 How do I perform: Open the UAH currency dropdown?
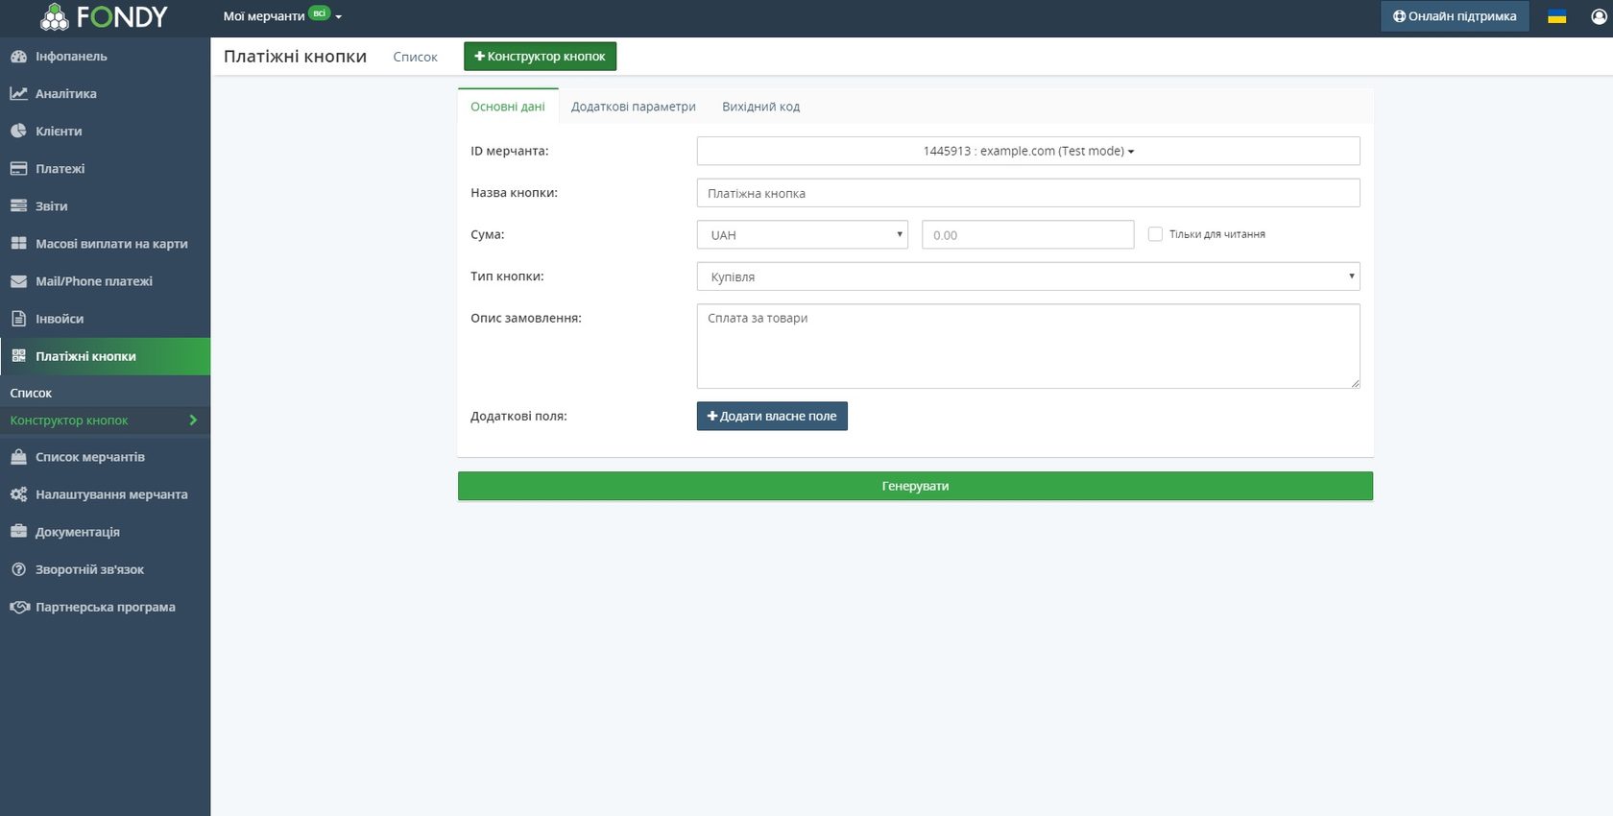(x=802, y=235)
